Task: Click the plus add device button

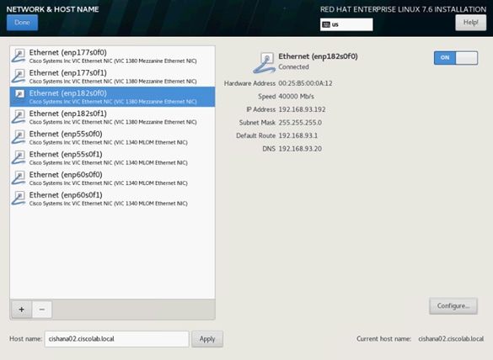Action: click(21, 310)
